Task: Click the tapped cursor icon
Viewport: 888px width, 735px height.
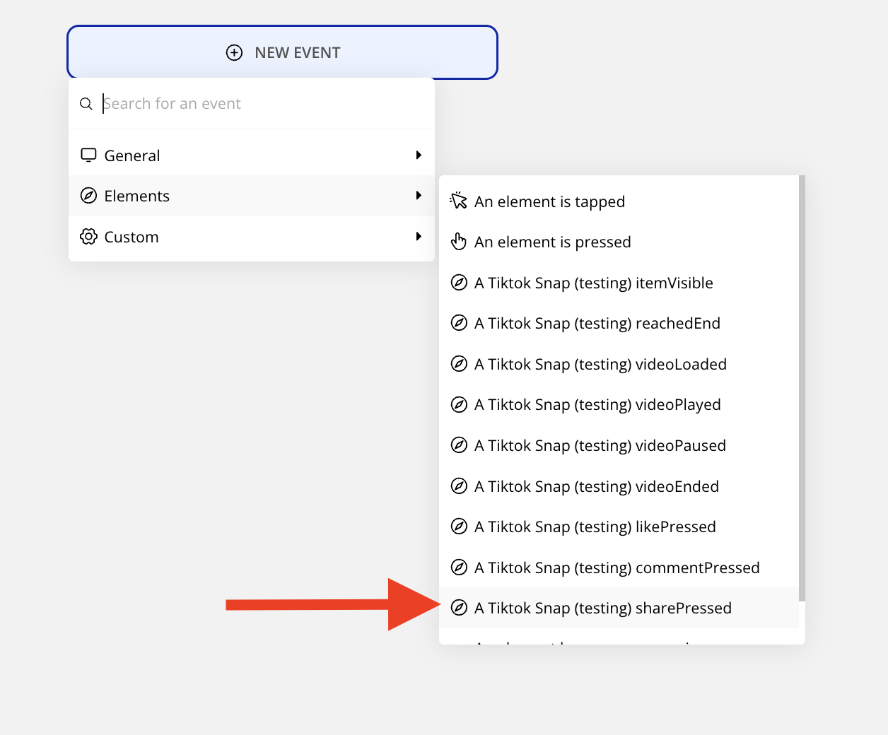Action: [x=459, y=201]
